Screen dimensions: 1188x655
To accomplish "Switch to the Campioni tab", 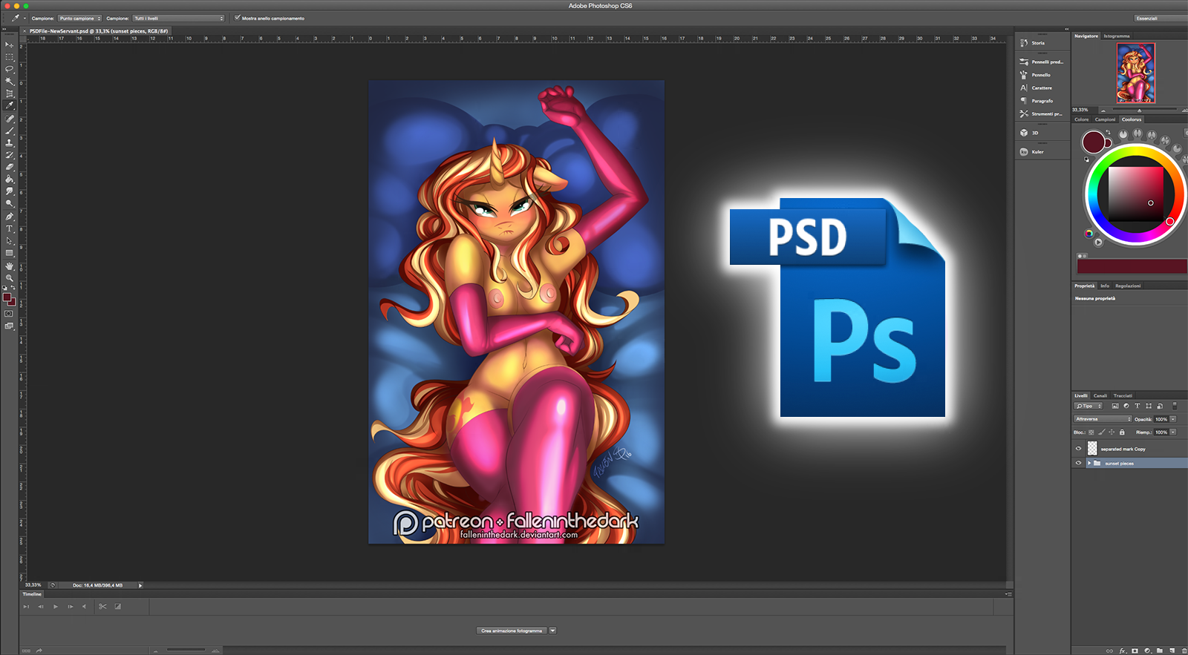I will point(1105,119).
